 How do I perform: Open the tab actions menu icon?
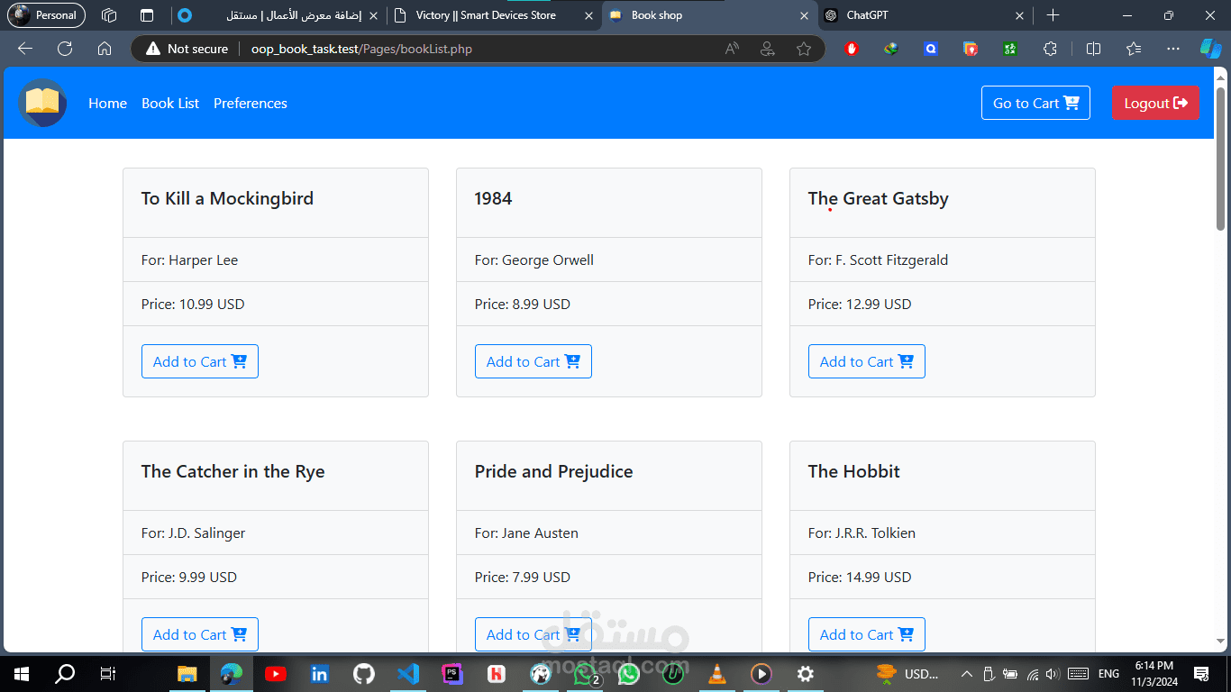pyautogui.click(x=147, y=15)
